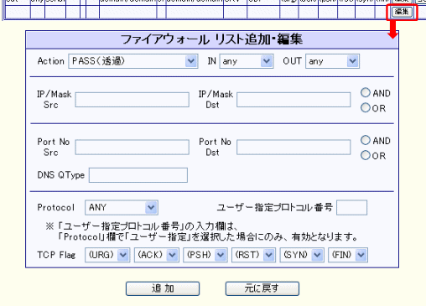Select AND radio for IP/Mask
Screen dimensions: 426x306
pyautogui.click(x=366, y=93)
